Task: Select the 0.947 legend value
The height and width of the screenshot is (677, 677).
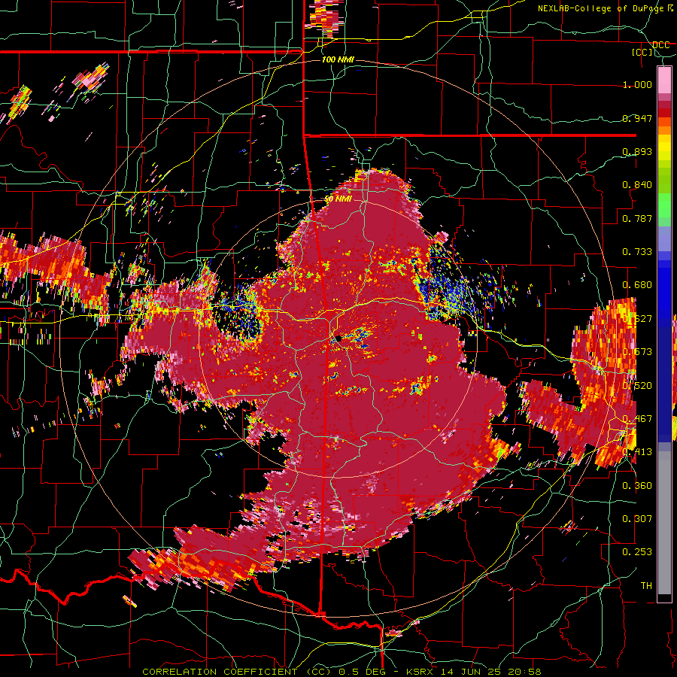Action: click(x=637, y=118)
